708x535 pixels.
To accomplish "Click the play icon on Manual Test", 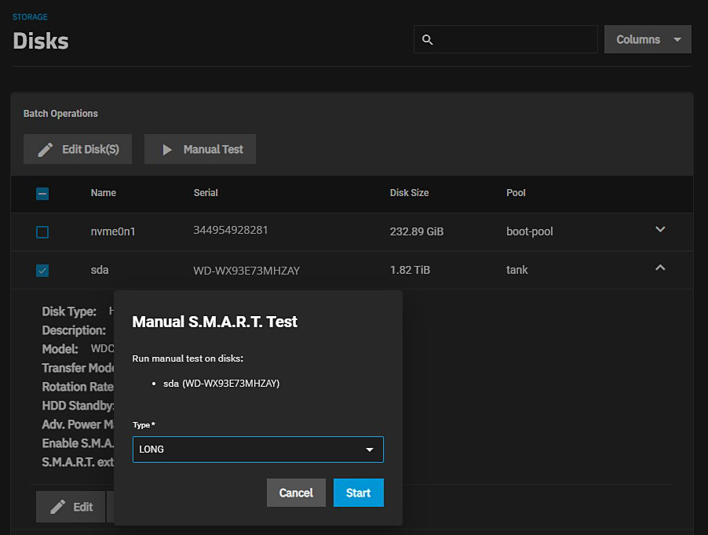I will (166, 149).
